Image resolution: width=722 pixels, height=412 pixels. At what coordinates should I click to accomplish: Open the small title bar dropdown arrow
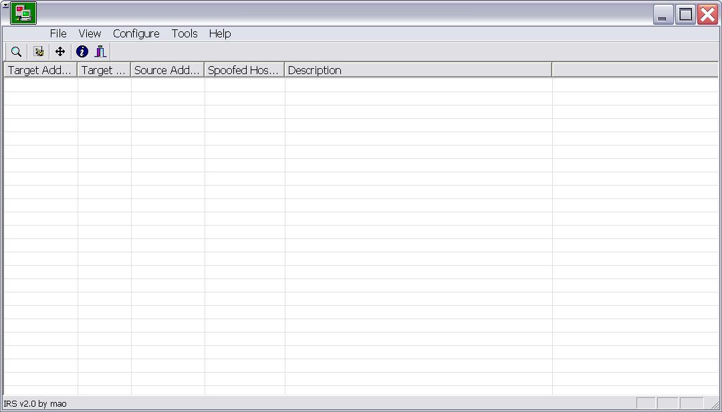click(5, 5)
